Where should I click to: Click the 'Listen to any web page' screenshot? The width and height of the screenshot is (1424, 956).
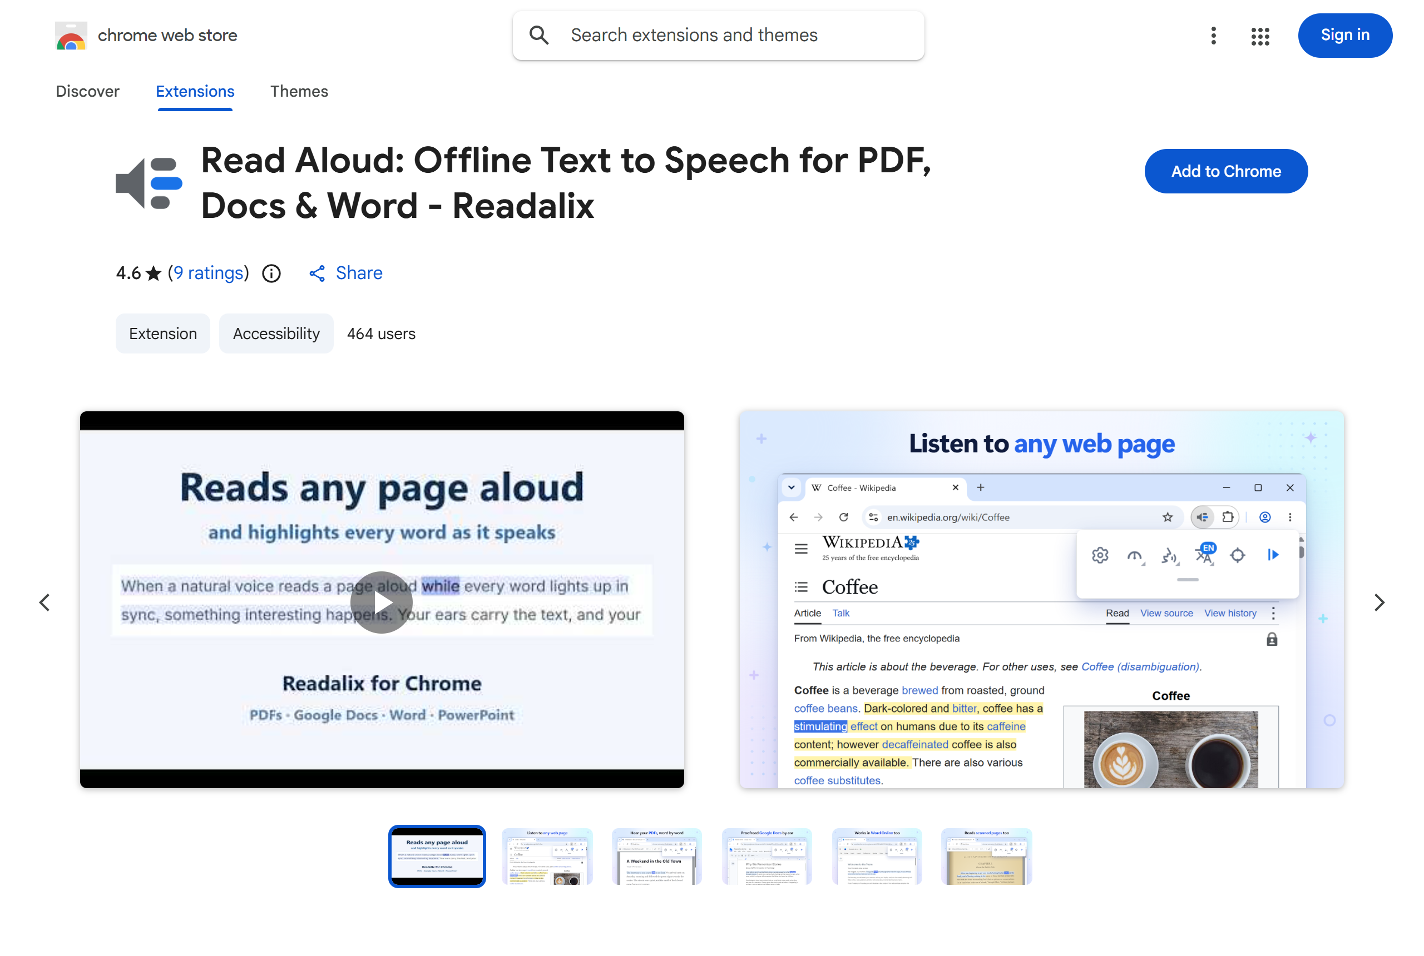tap(1041, 599)
